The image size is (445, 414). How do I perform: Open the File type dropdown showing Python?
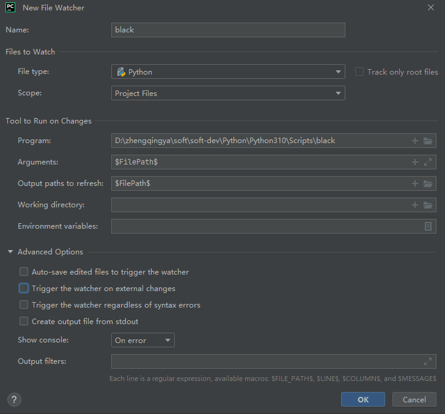(228, 72)
